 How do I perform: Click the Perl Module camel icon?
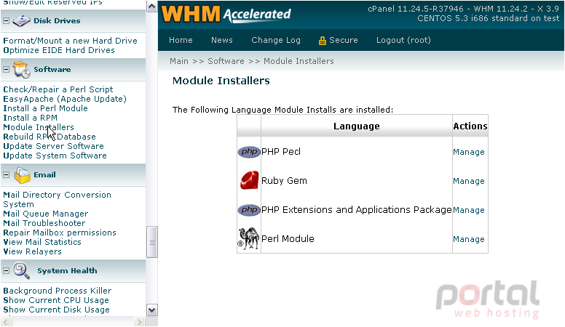248,238
